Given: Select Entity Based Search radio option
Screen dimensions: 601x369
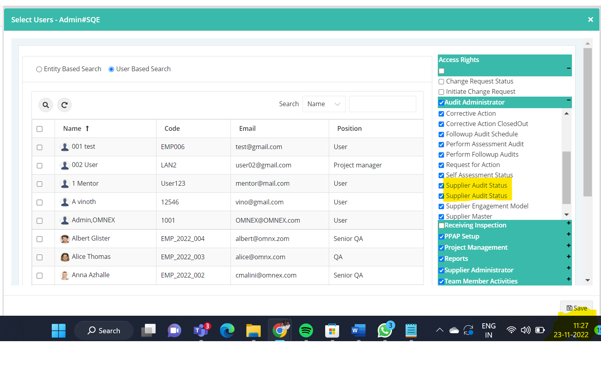Looking at the screenshot, I should pyautogui.click(x=39, y=69).
